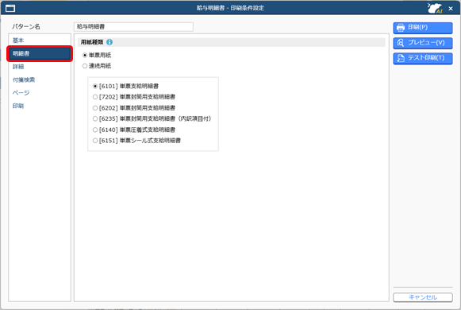The height and width of the screenshot is (310, 461).
Task: Run テスト印刷(T) test print
Action: pyautogui.click(x=422, y=58)
